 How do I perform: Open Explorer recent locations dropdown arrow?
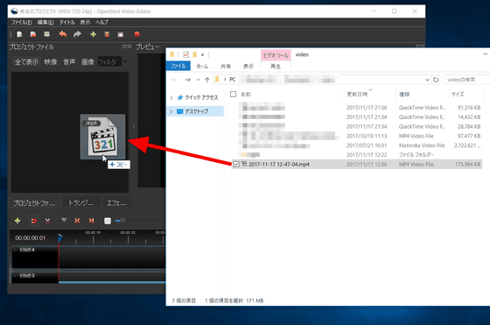[198, 80]
